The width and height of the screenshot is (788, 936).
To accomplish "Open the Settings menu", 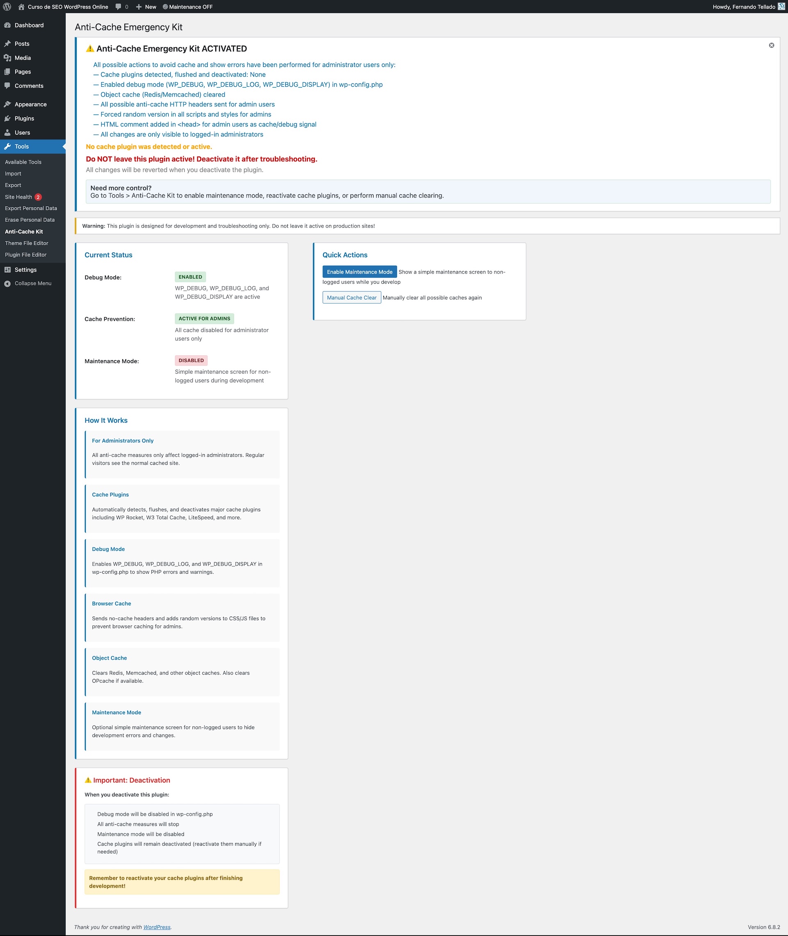I will coord(25,270).
